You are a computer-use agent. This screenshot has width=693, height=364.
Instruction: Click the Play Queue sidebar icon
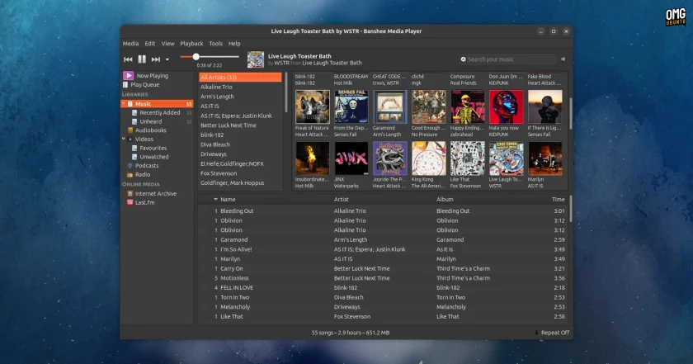pos(125,84)
